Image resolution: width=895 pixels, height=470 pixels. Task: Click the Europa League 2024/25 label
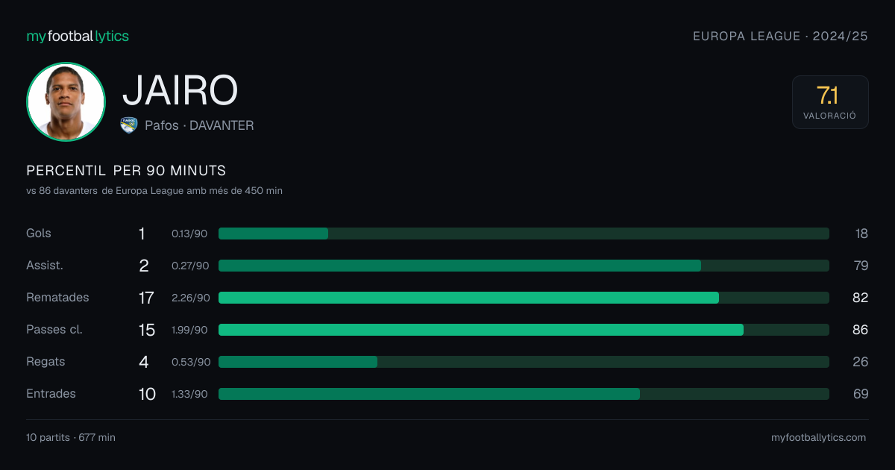pos(780,36)
